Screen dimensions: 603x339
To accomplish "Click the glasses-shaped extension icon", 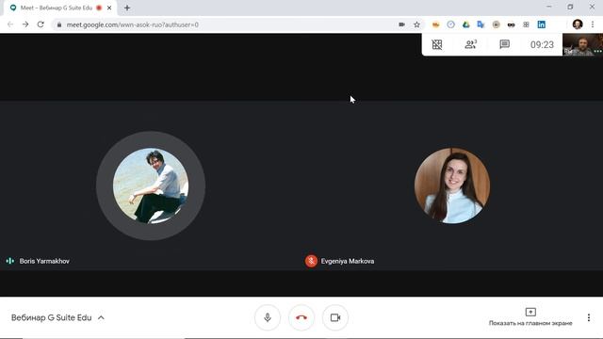I will click(511, 24).
